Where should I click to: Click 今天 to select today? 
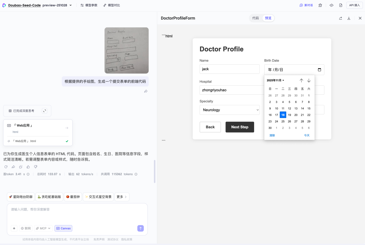307,135
